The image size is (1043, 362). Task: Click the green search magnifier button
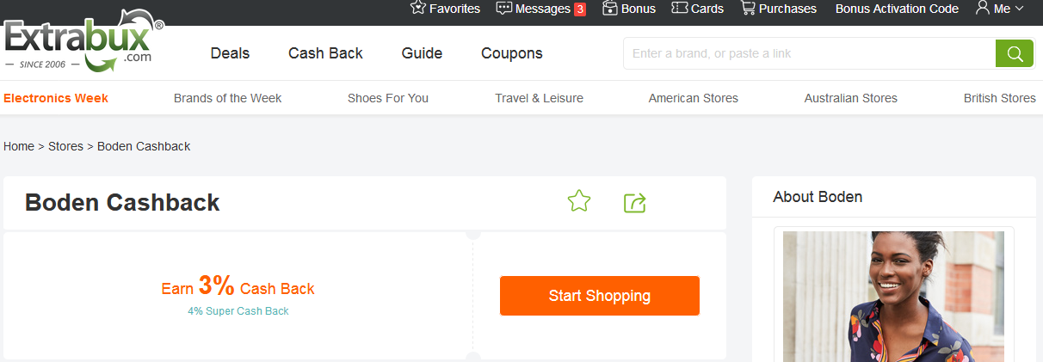point(1014,53)
